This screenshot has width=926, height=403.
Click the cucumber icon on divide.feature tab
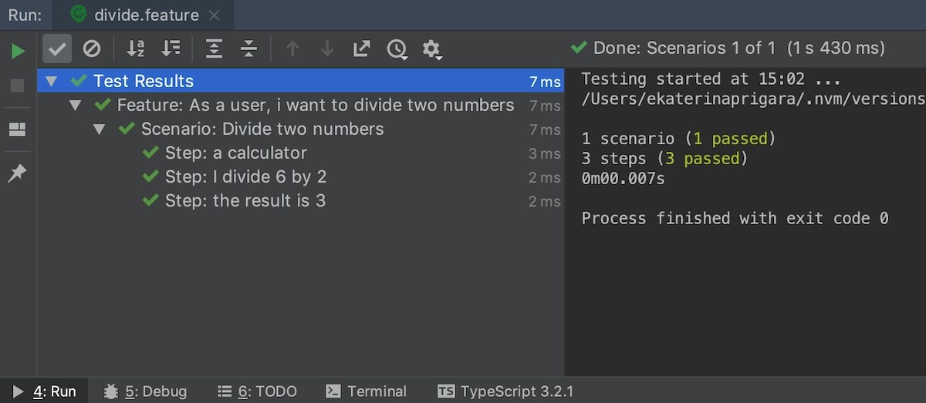click(78, 15)
